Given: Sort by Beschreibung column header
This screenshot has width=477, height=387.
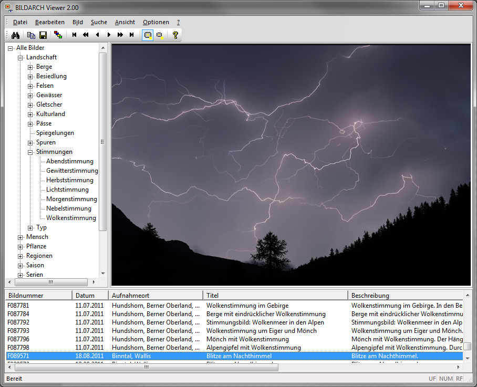Looking at the screenshot, I should point(406,296).
